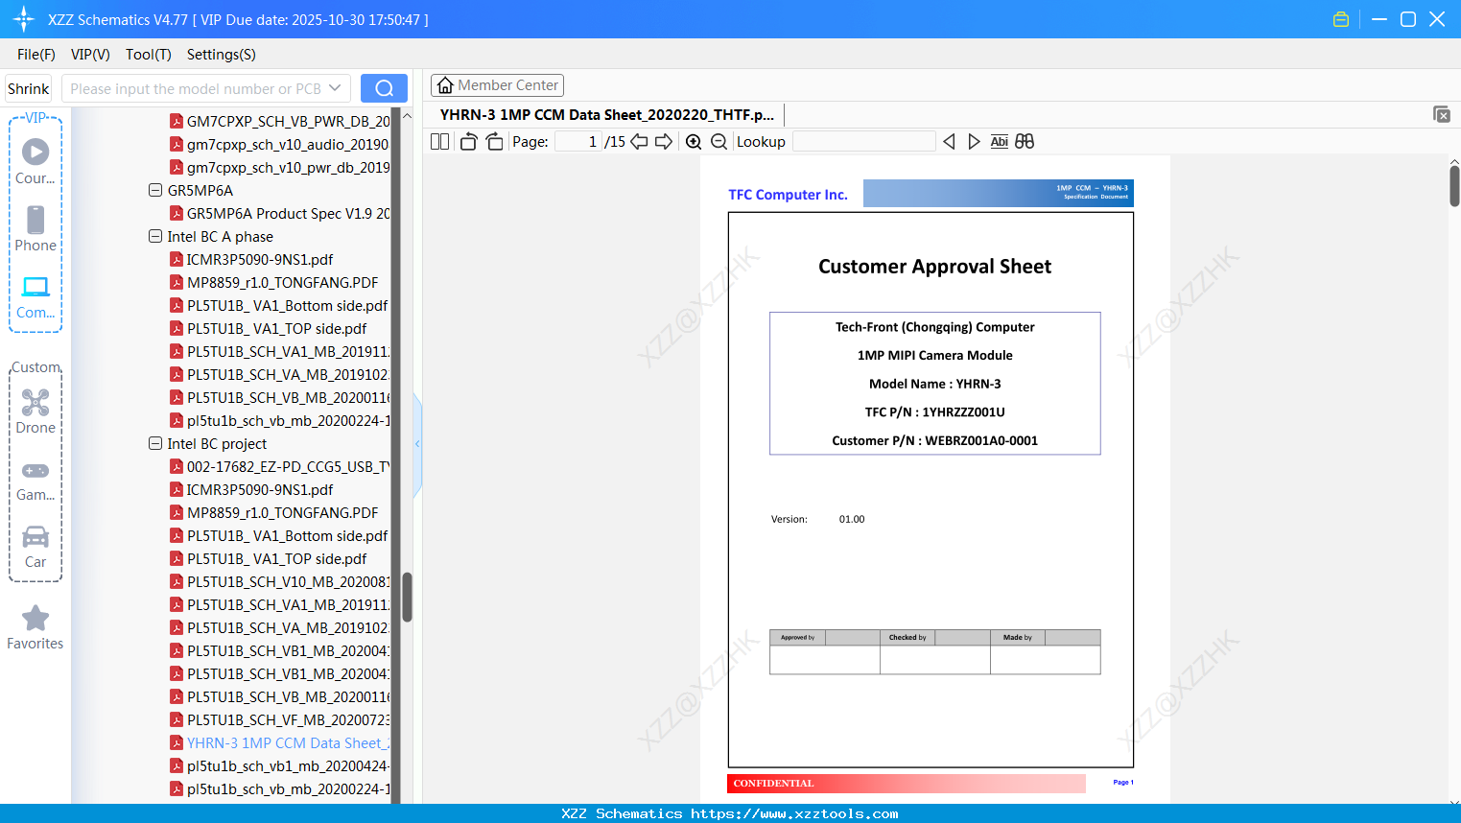Open the Course section in the VIP sidebar

click(35, 162)
